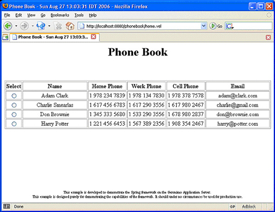Click the Work Phone column header
The height and width of the screenshot is (212, 275).
click(146, 86)
